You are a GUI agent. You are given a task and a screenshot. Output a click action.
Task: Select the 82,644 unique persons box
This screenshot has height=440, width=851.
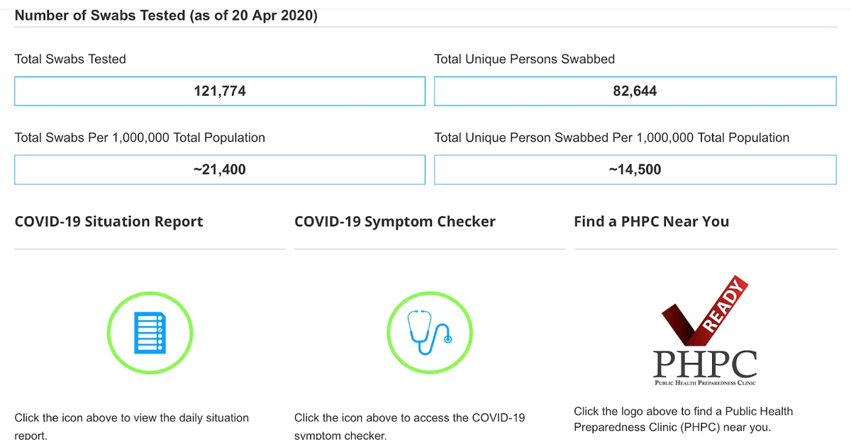tap(635, 91)
